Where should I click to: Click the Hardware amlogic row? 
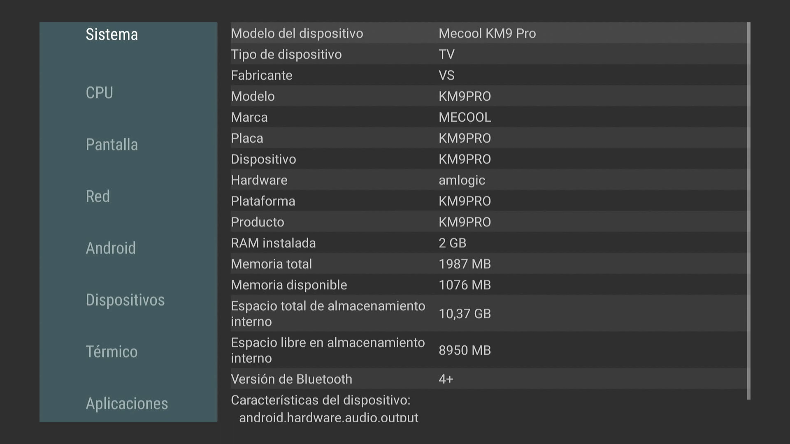pos(488,180)
